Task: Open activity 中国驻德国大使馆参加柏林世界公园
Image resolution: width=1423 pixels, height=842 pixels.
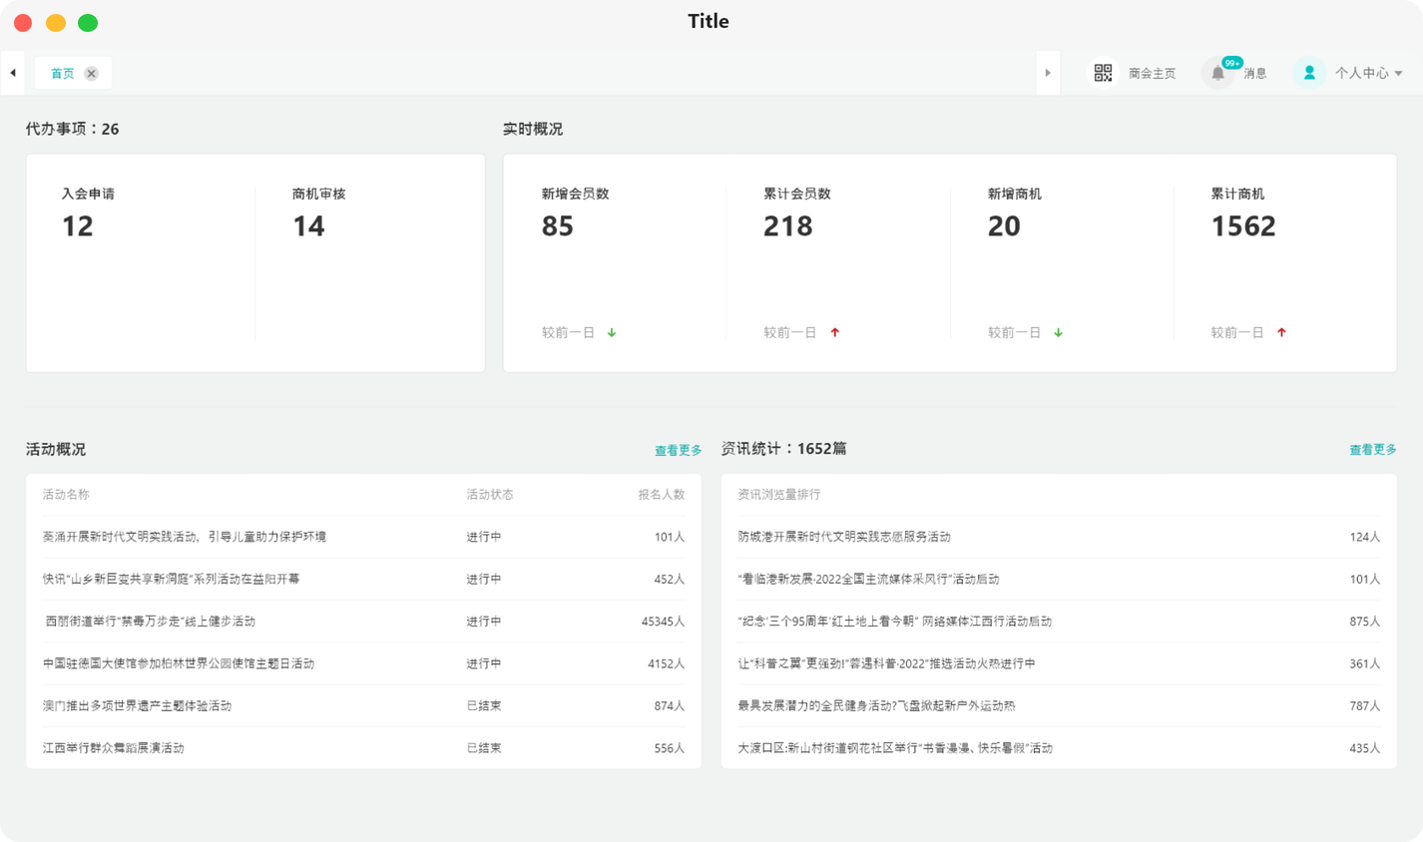Action: pyautogui.click(x=178, y=663)
